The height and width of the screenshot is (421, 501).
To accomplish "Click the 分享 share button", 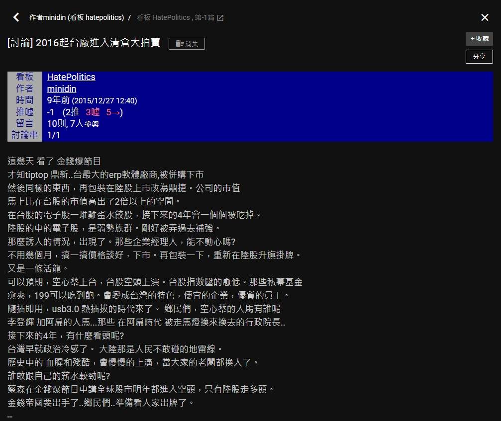I will tap(479, 57).
